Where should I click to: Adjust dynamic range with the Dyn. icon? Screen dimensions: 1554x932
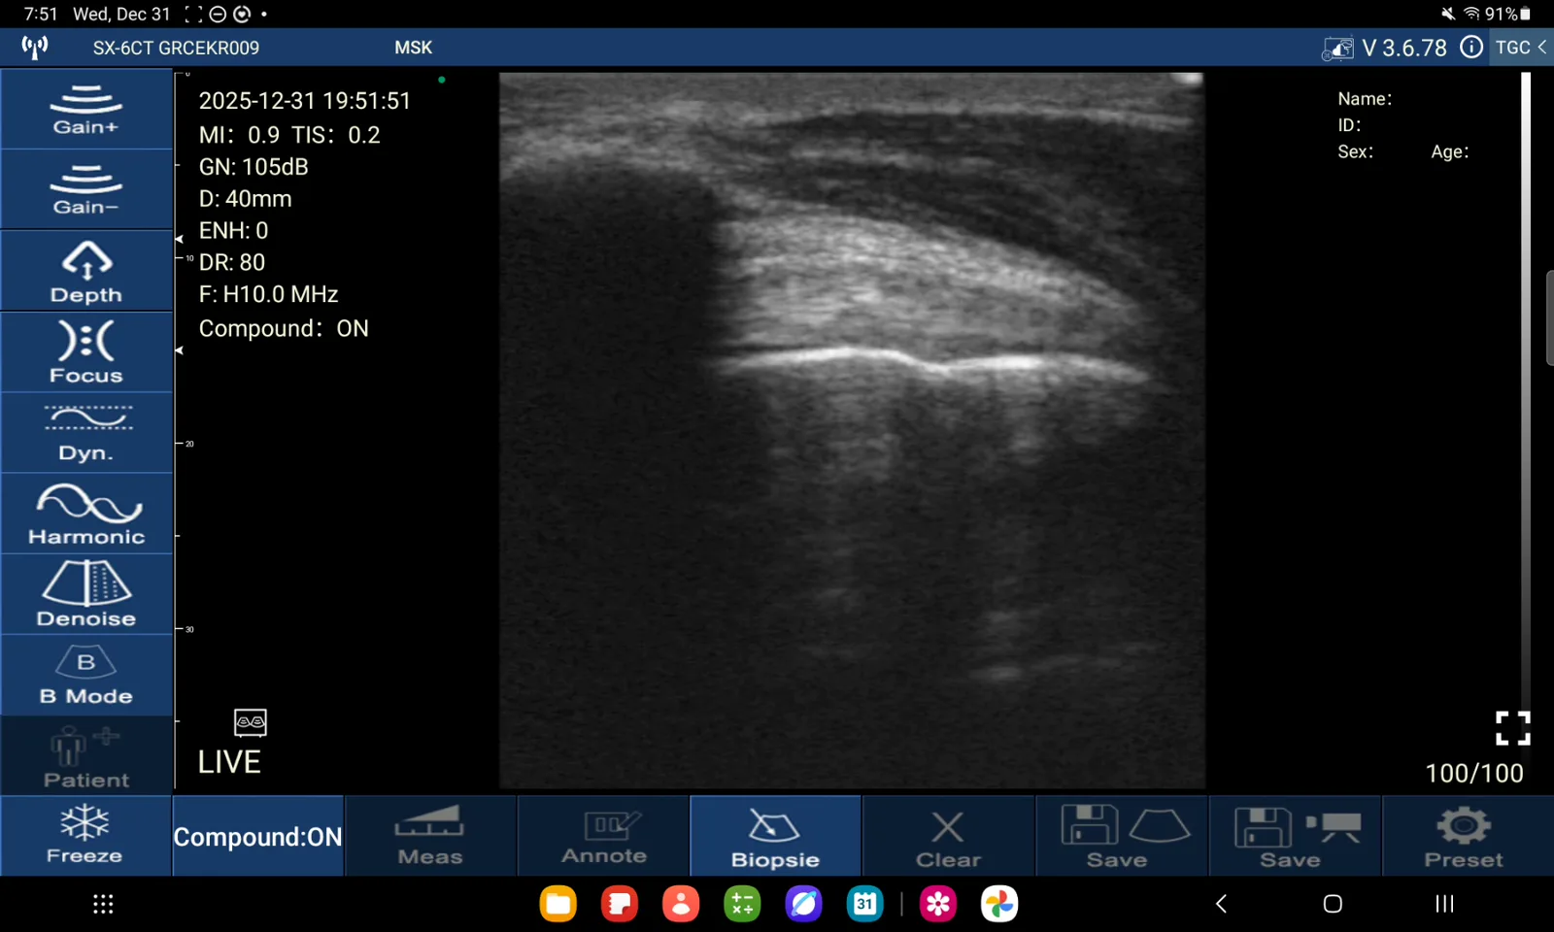tap(86, 433)
